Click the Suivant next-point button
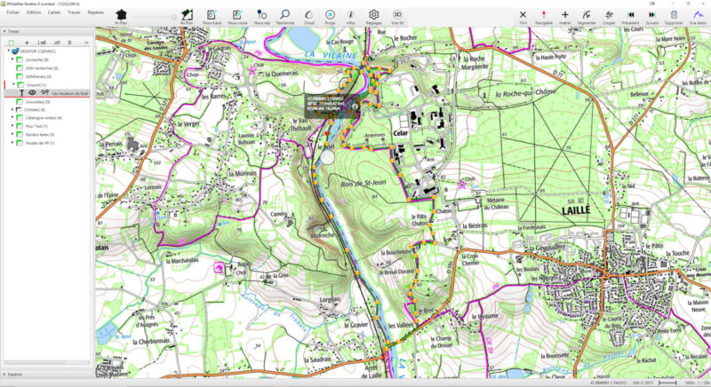711x387 pixels. point(652,16)
